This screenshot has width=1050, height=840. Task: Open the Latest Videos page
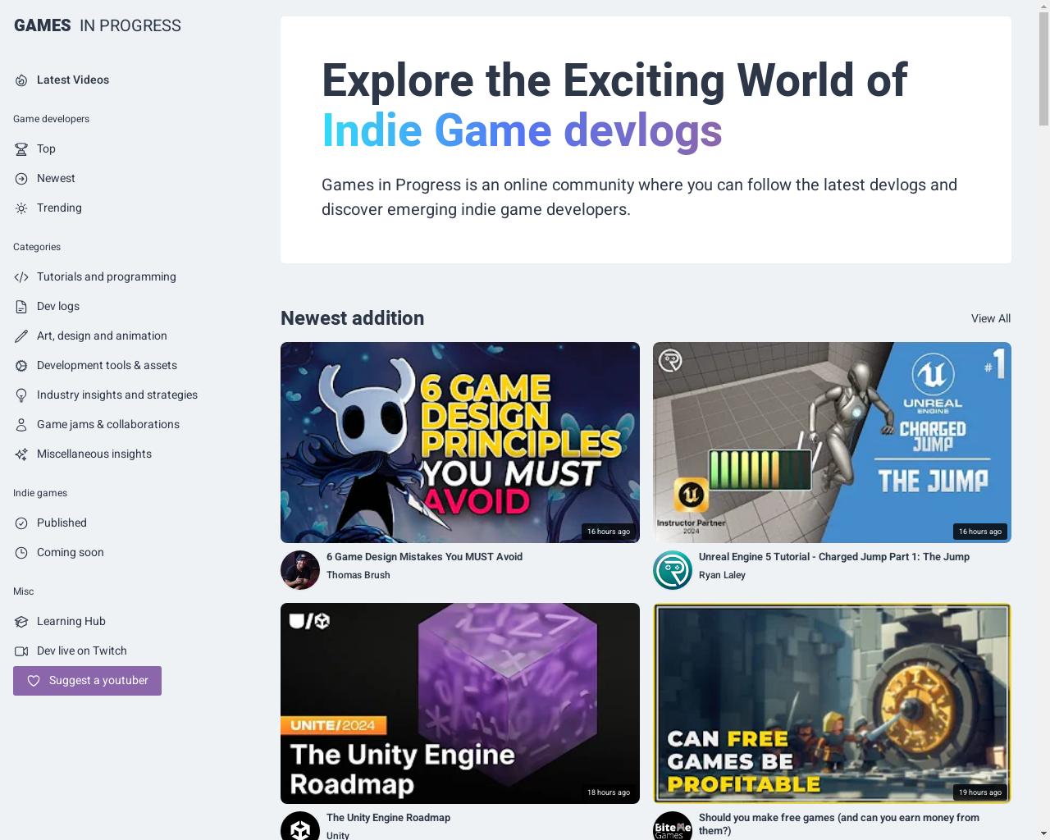click(x=73, y=80)
